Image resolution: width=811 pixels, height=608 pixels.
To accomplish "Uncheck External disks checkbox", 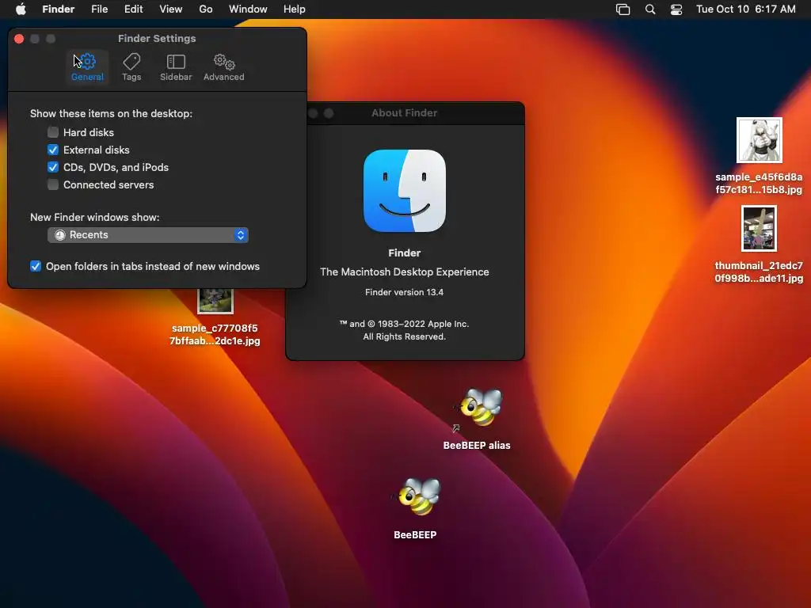I will [53, 150].
